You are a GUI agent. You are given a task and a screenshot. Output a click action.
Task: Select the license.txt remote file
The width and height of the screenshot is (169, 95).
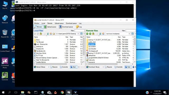(92, 62)
